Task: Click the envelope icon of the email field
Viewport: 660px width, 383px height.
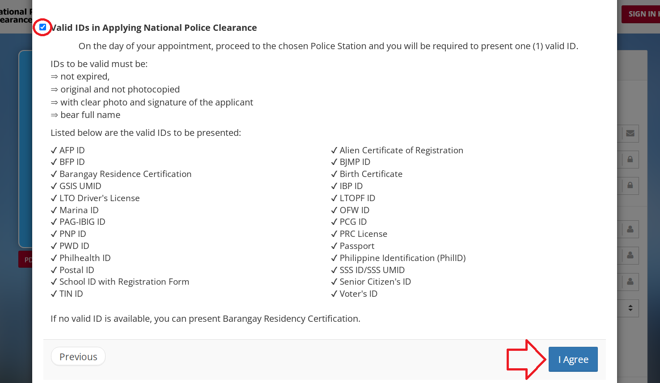Action: click(x=630, y=133)
